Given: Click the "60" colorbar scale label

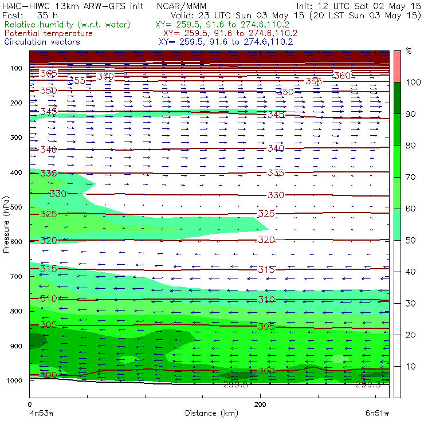Looking at the screenshot, I should click(410, 209).
